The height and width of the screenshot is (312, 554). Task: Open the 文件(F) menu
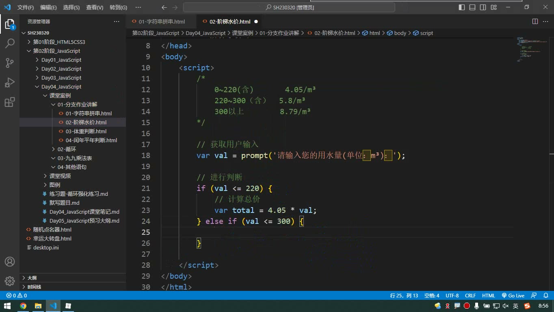(26, 7)
